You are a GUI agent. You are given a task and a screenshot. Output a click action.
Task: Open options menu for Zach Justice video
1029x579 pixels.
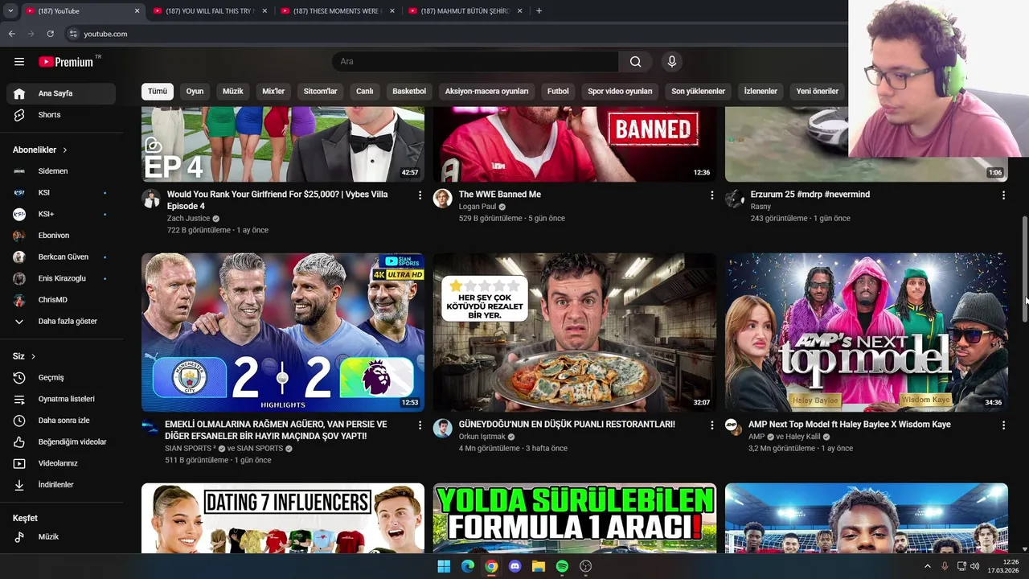[x=420, y=195]
